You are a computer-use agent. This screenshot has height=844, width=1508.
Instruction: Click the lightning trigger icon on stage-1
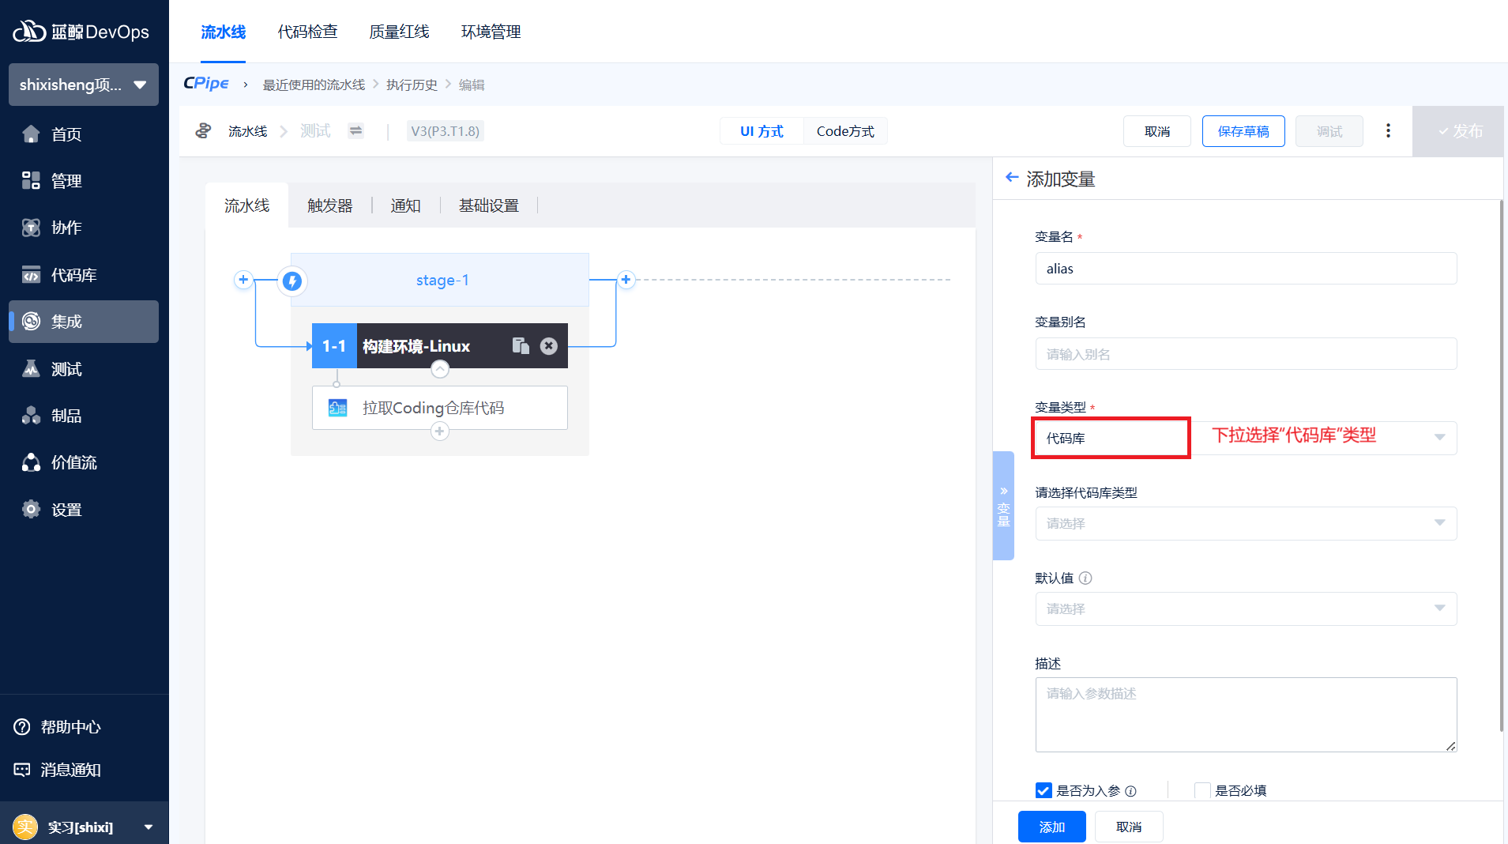coord(292,281)
